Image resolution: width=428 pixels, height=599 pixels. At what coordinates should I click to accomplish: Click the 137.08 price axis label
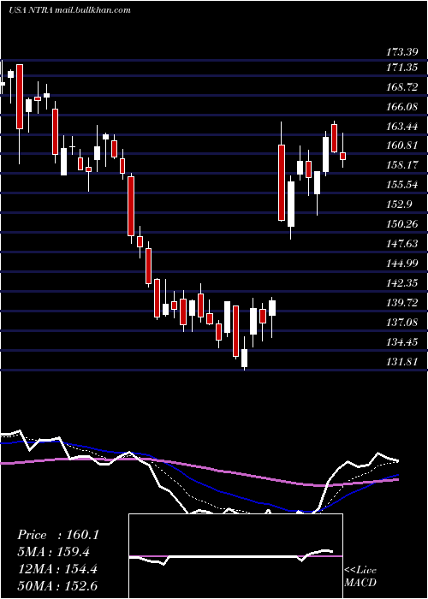402,322
